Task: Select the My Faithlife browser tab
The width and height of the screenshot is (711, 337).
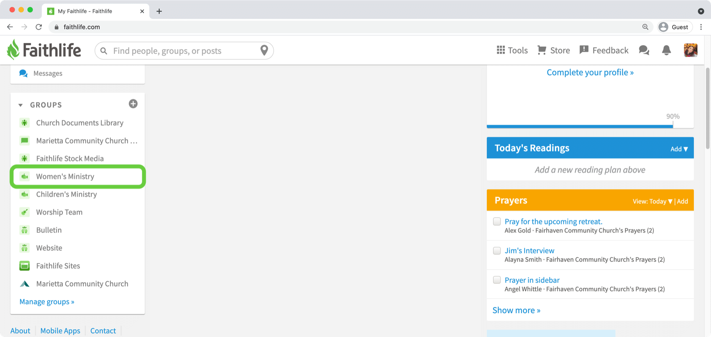Action: coord(96,11)
